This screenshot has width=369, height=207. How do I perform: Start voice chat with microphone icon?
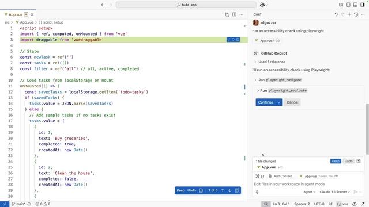[257, 191]
